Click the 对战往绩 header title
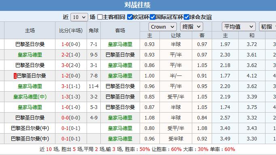This screenshot has height=155, width=276. coord(137,5)
